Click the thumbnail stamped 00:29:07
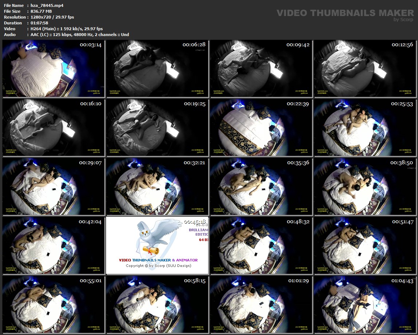This screenshot has width=418, height=335. tap(54, 186)
